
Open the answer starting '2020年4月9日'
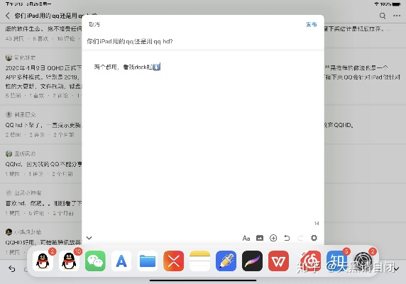pyautogui.click(x=43, y=77)
